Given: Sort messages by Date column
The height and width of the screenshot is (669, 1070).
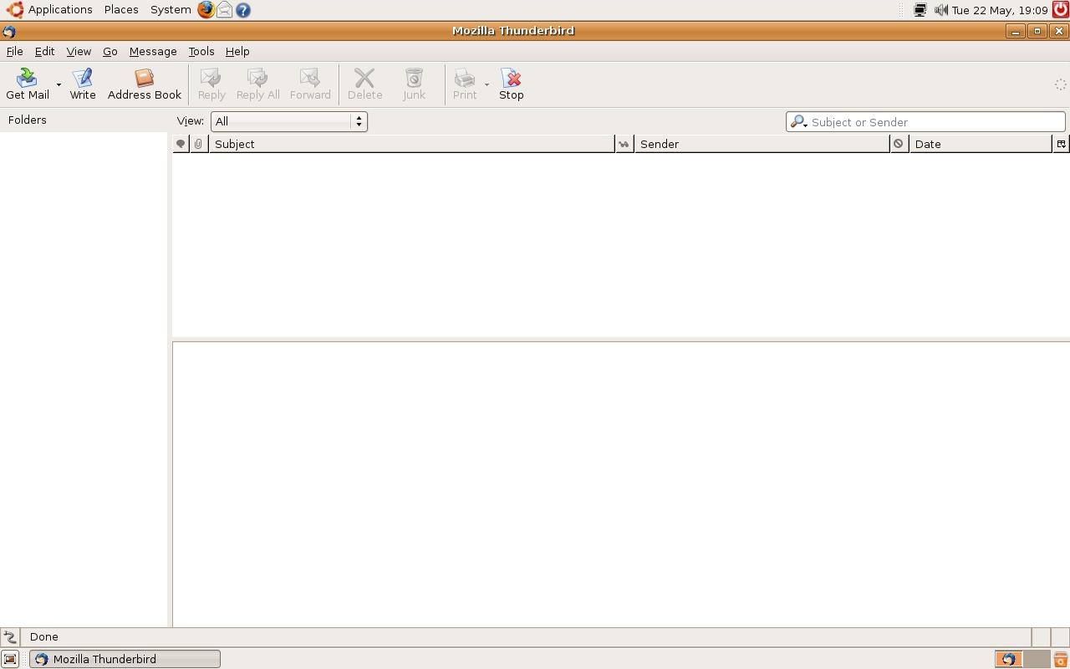Looking at the screenshot, I should [x=981, y=144].
